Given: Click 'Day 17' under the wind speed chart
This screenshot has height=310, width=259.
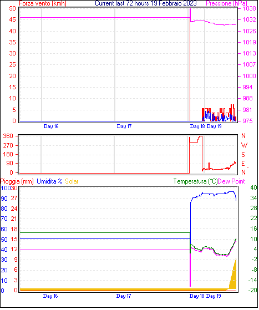Looking at the screenshot, I should pos(124,126).
